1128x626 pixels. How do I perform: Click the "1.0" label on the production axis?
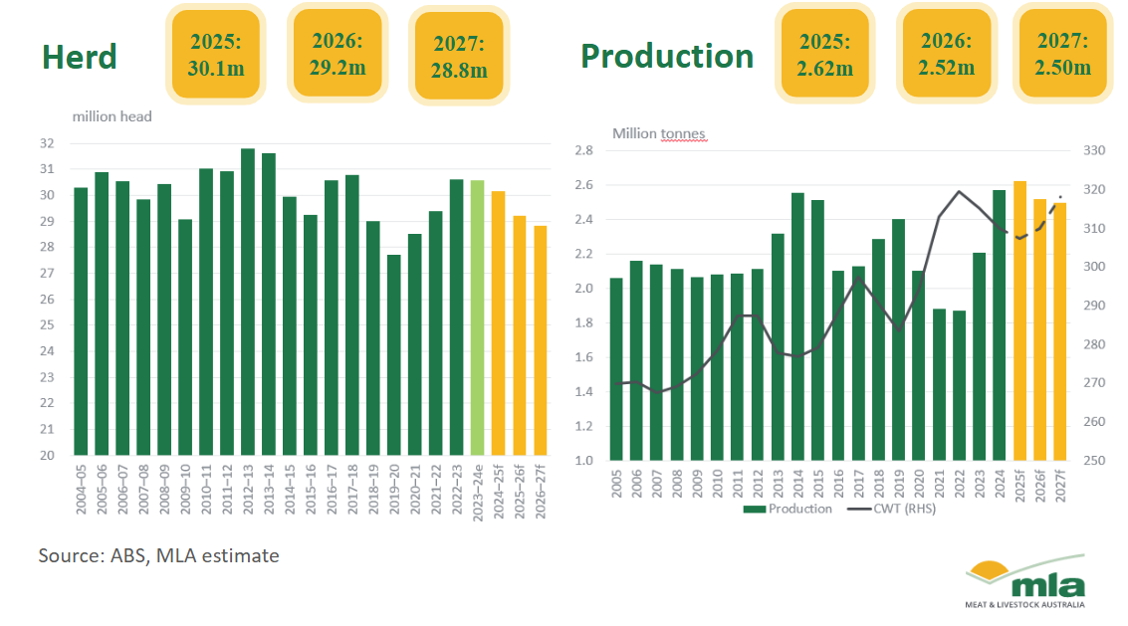coord(584,461)
